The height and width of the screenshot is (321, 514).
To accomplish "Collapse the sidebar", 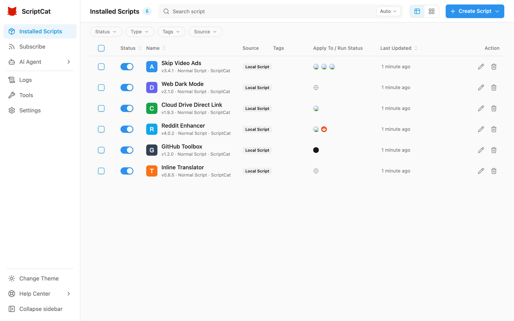I will [x=40, y=309].
